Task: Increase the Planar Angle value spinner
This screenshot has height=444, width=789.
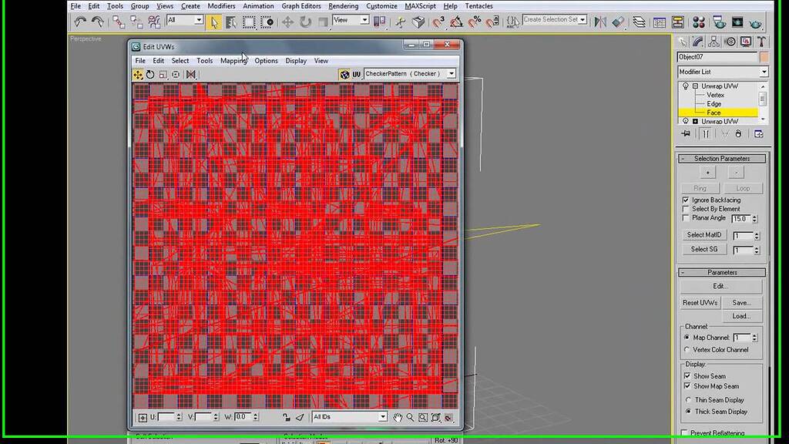Action: (x=756, y=216)
